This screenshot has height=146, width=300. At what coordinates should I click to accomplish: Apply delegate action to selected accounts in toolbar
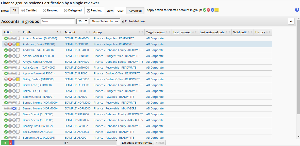tap(212, 10)
